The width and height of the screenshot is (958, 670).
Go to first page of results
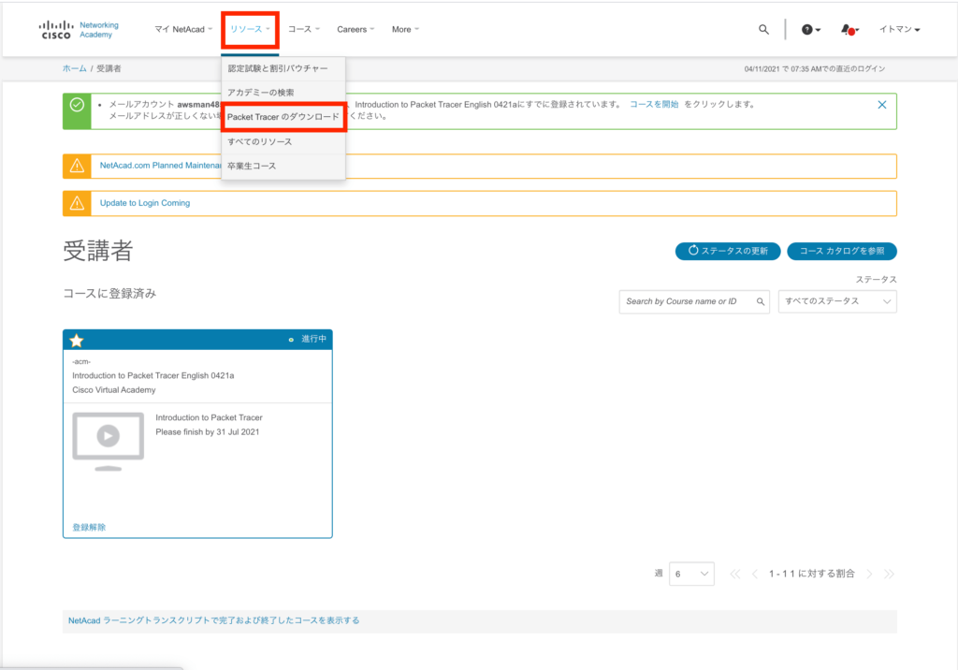[735, 574]
